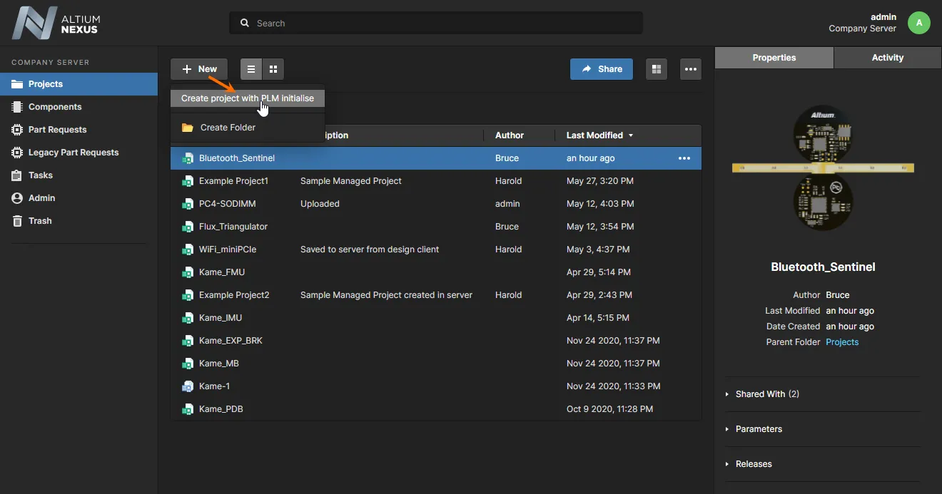The height and width of the screenshot is (494, 942).
Task: Click the Part Requests icon in sidebar
Action: point(17,130)
